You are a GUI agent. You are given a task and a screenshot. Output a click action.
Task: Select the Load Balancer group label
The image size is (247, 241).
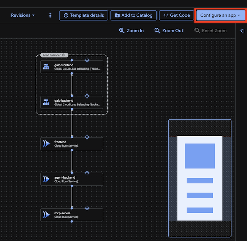(x=54, y=55)
